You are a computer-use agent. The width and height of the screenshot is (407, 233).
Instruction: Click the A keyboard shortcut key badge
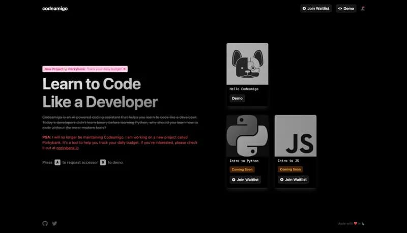(x=57, y=162)
